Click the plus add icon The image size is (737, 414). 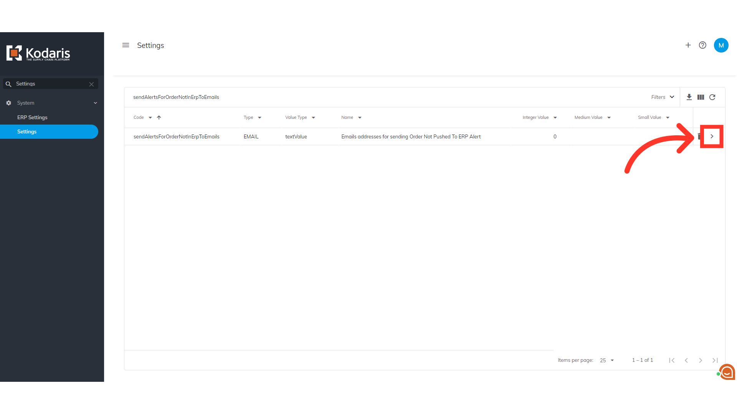[x=688, y=45]
